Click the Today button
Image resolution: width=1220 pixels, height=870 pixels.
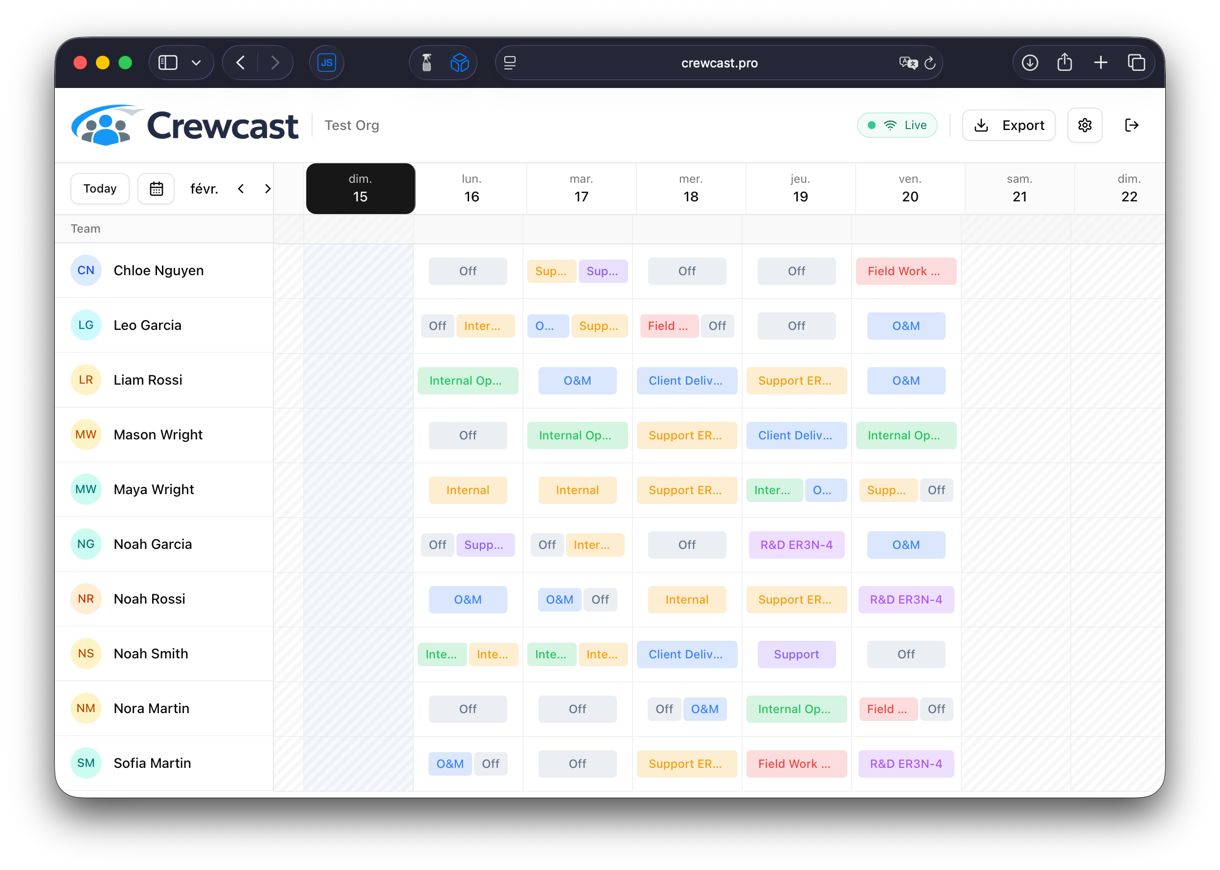pos(99,188)
